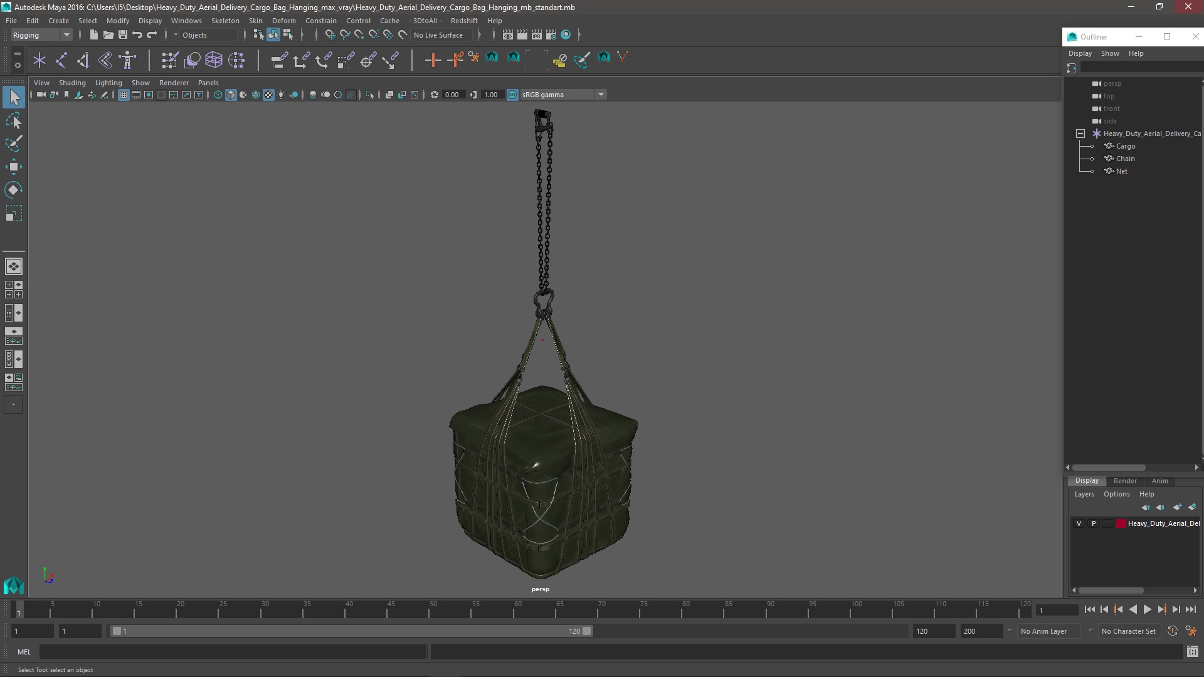Open the sRGB gamma view transform dropdown
1204x677 pixels.
pyautogui.click(x=563, y=95)
